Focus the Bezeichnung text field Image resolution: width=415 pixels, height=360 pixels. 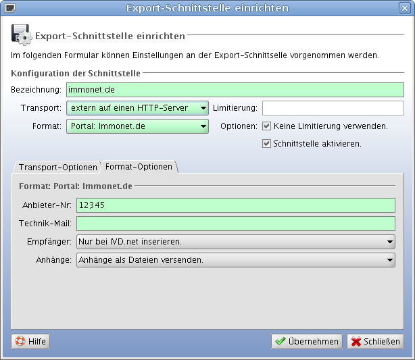pyautogui.click(x=235, y=90)
